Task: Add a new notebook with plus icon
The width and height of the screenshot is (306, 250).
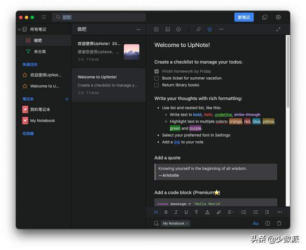Action: [67, 99]
